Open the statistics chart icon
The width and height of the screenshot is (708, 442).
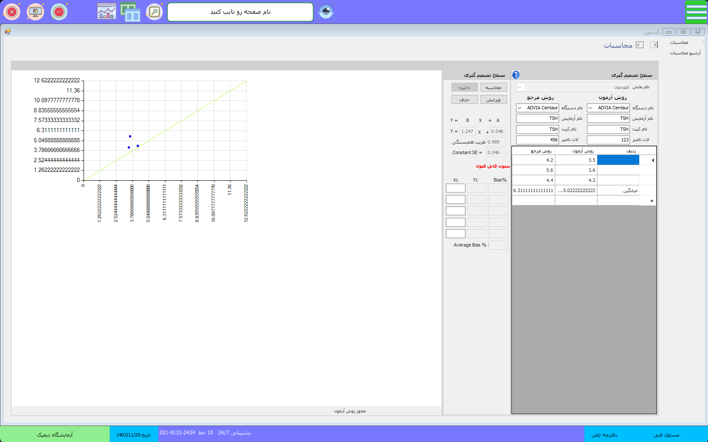(106, 12)
